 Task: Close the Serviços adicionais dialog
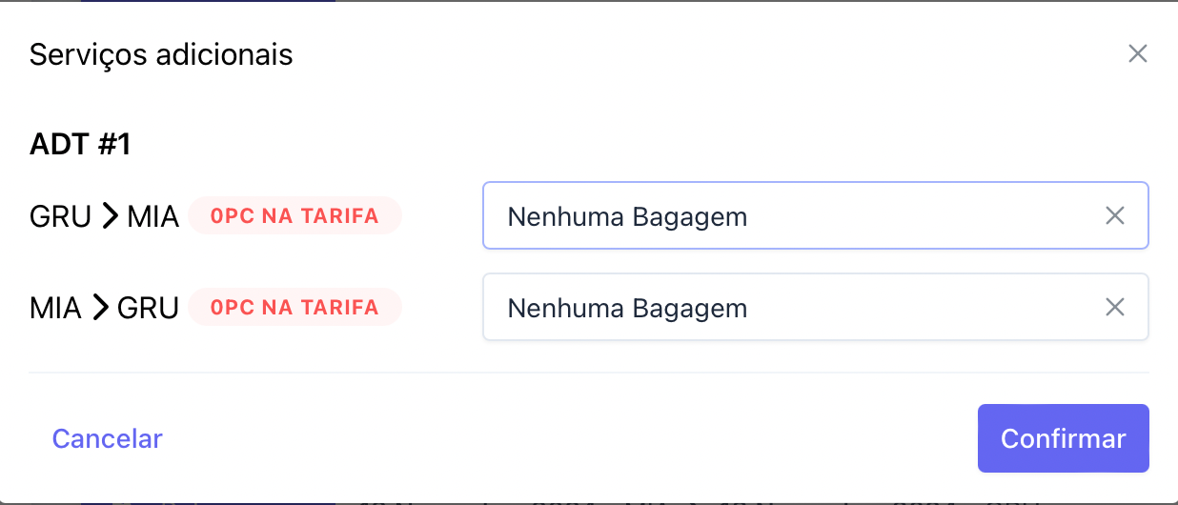click(x=1137, y=53)
